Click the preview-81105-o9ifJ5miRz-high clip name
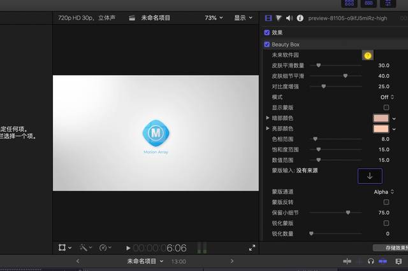The height and width of the screenshot is (271, 408). 347,18
